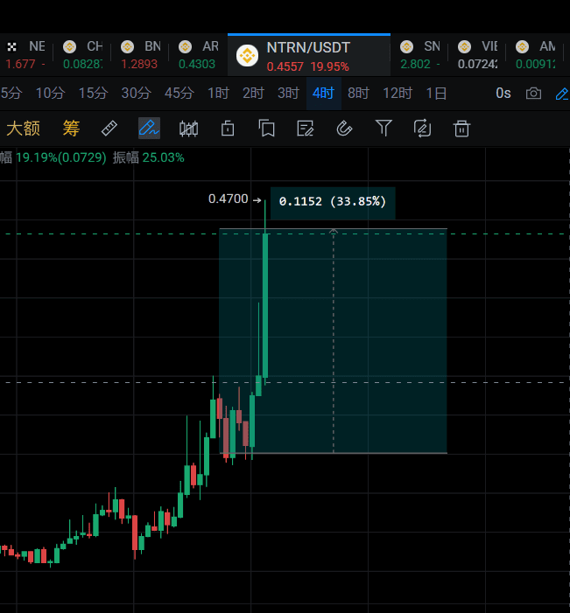Toggle the highlighted drawing pen tool
Image resolution: width=570 pixels, height=613 pixels.
(149, 129)
